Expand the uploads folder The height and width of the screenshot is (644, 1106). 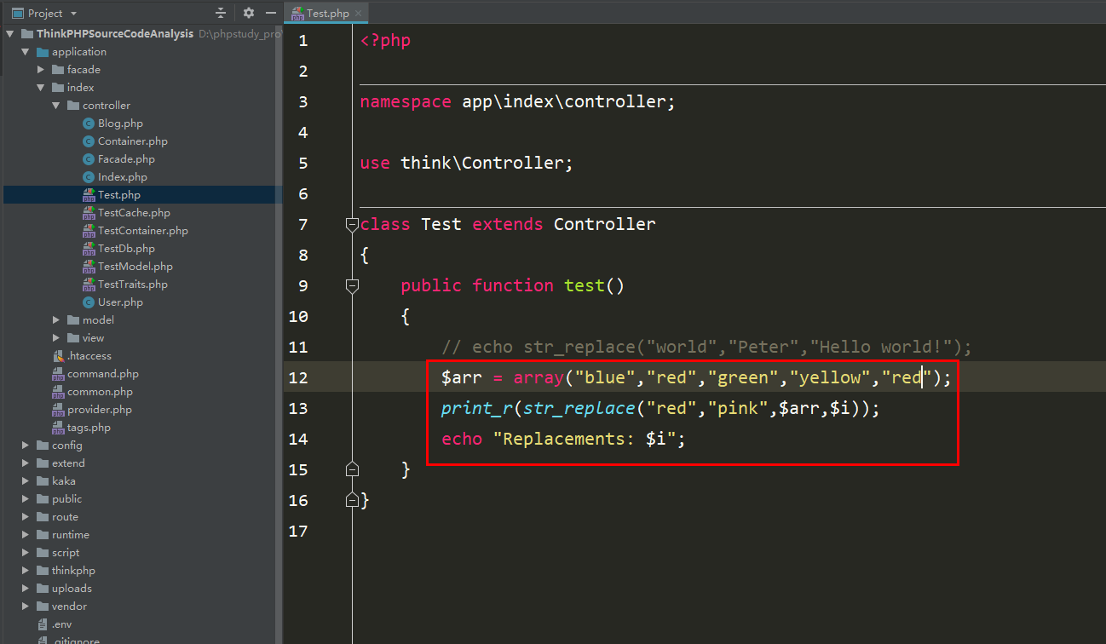pos(26,589)
